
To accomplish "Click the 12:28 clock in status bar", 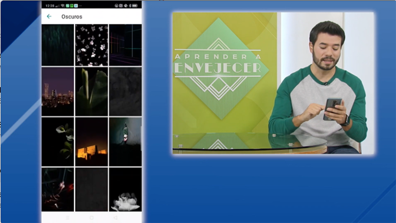I will pyautogui.click(x=49, y=6).
